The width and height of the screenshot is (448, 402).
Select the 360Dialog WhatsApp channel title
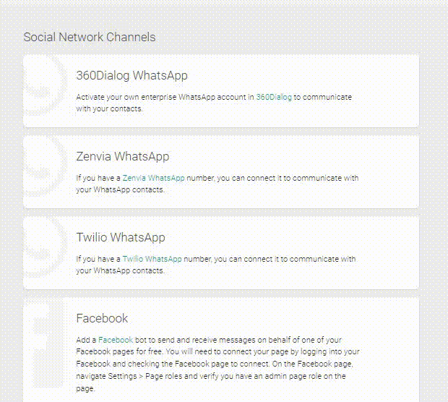pyautogui.click(x=132, y=75)
